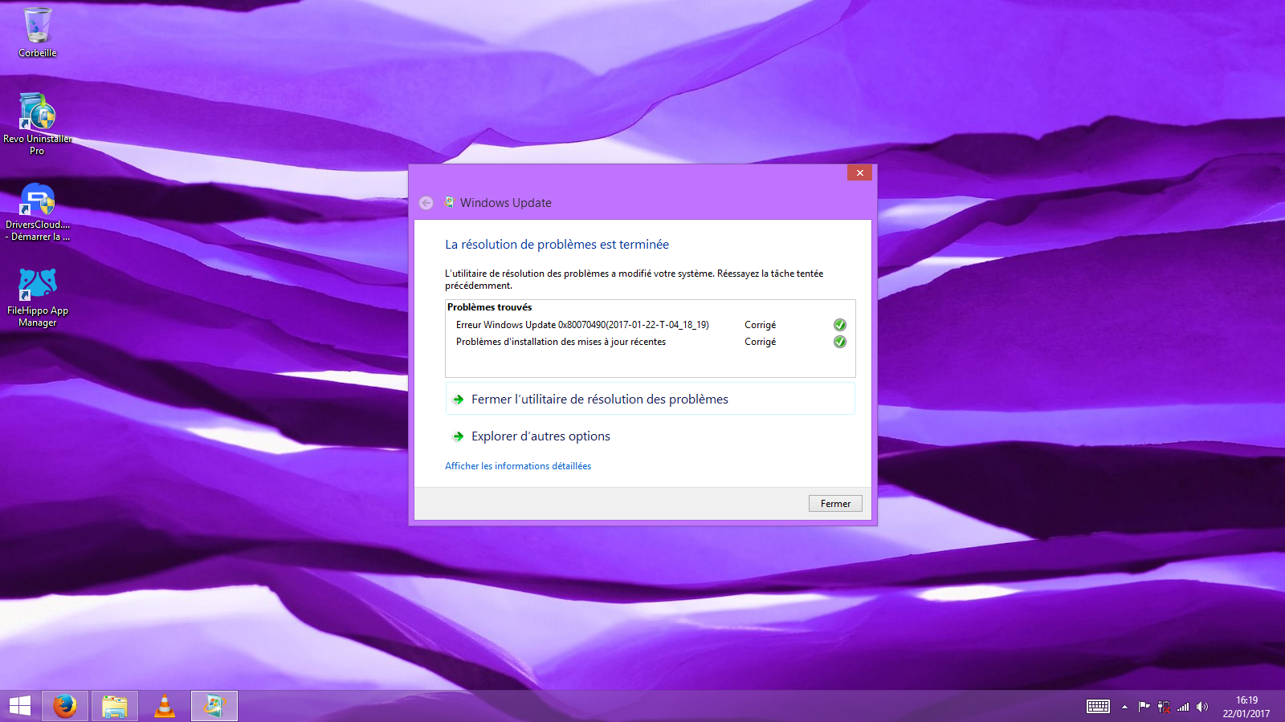Select the Erreur Windows Update 0x80070490 row

point(651,325)
